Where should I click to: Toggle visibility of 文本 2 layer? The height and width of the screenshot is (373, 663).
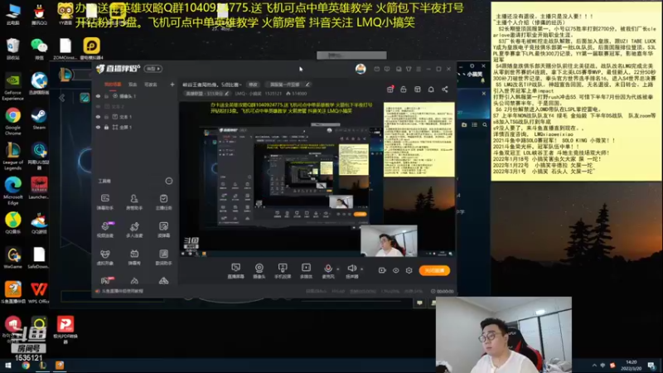coord(98,107)
